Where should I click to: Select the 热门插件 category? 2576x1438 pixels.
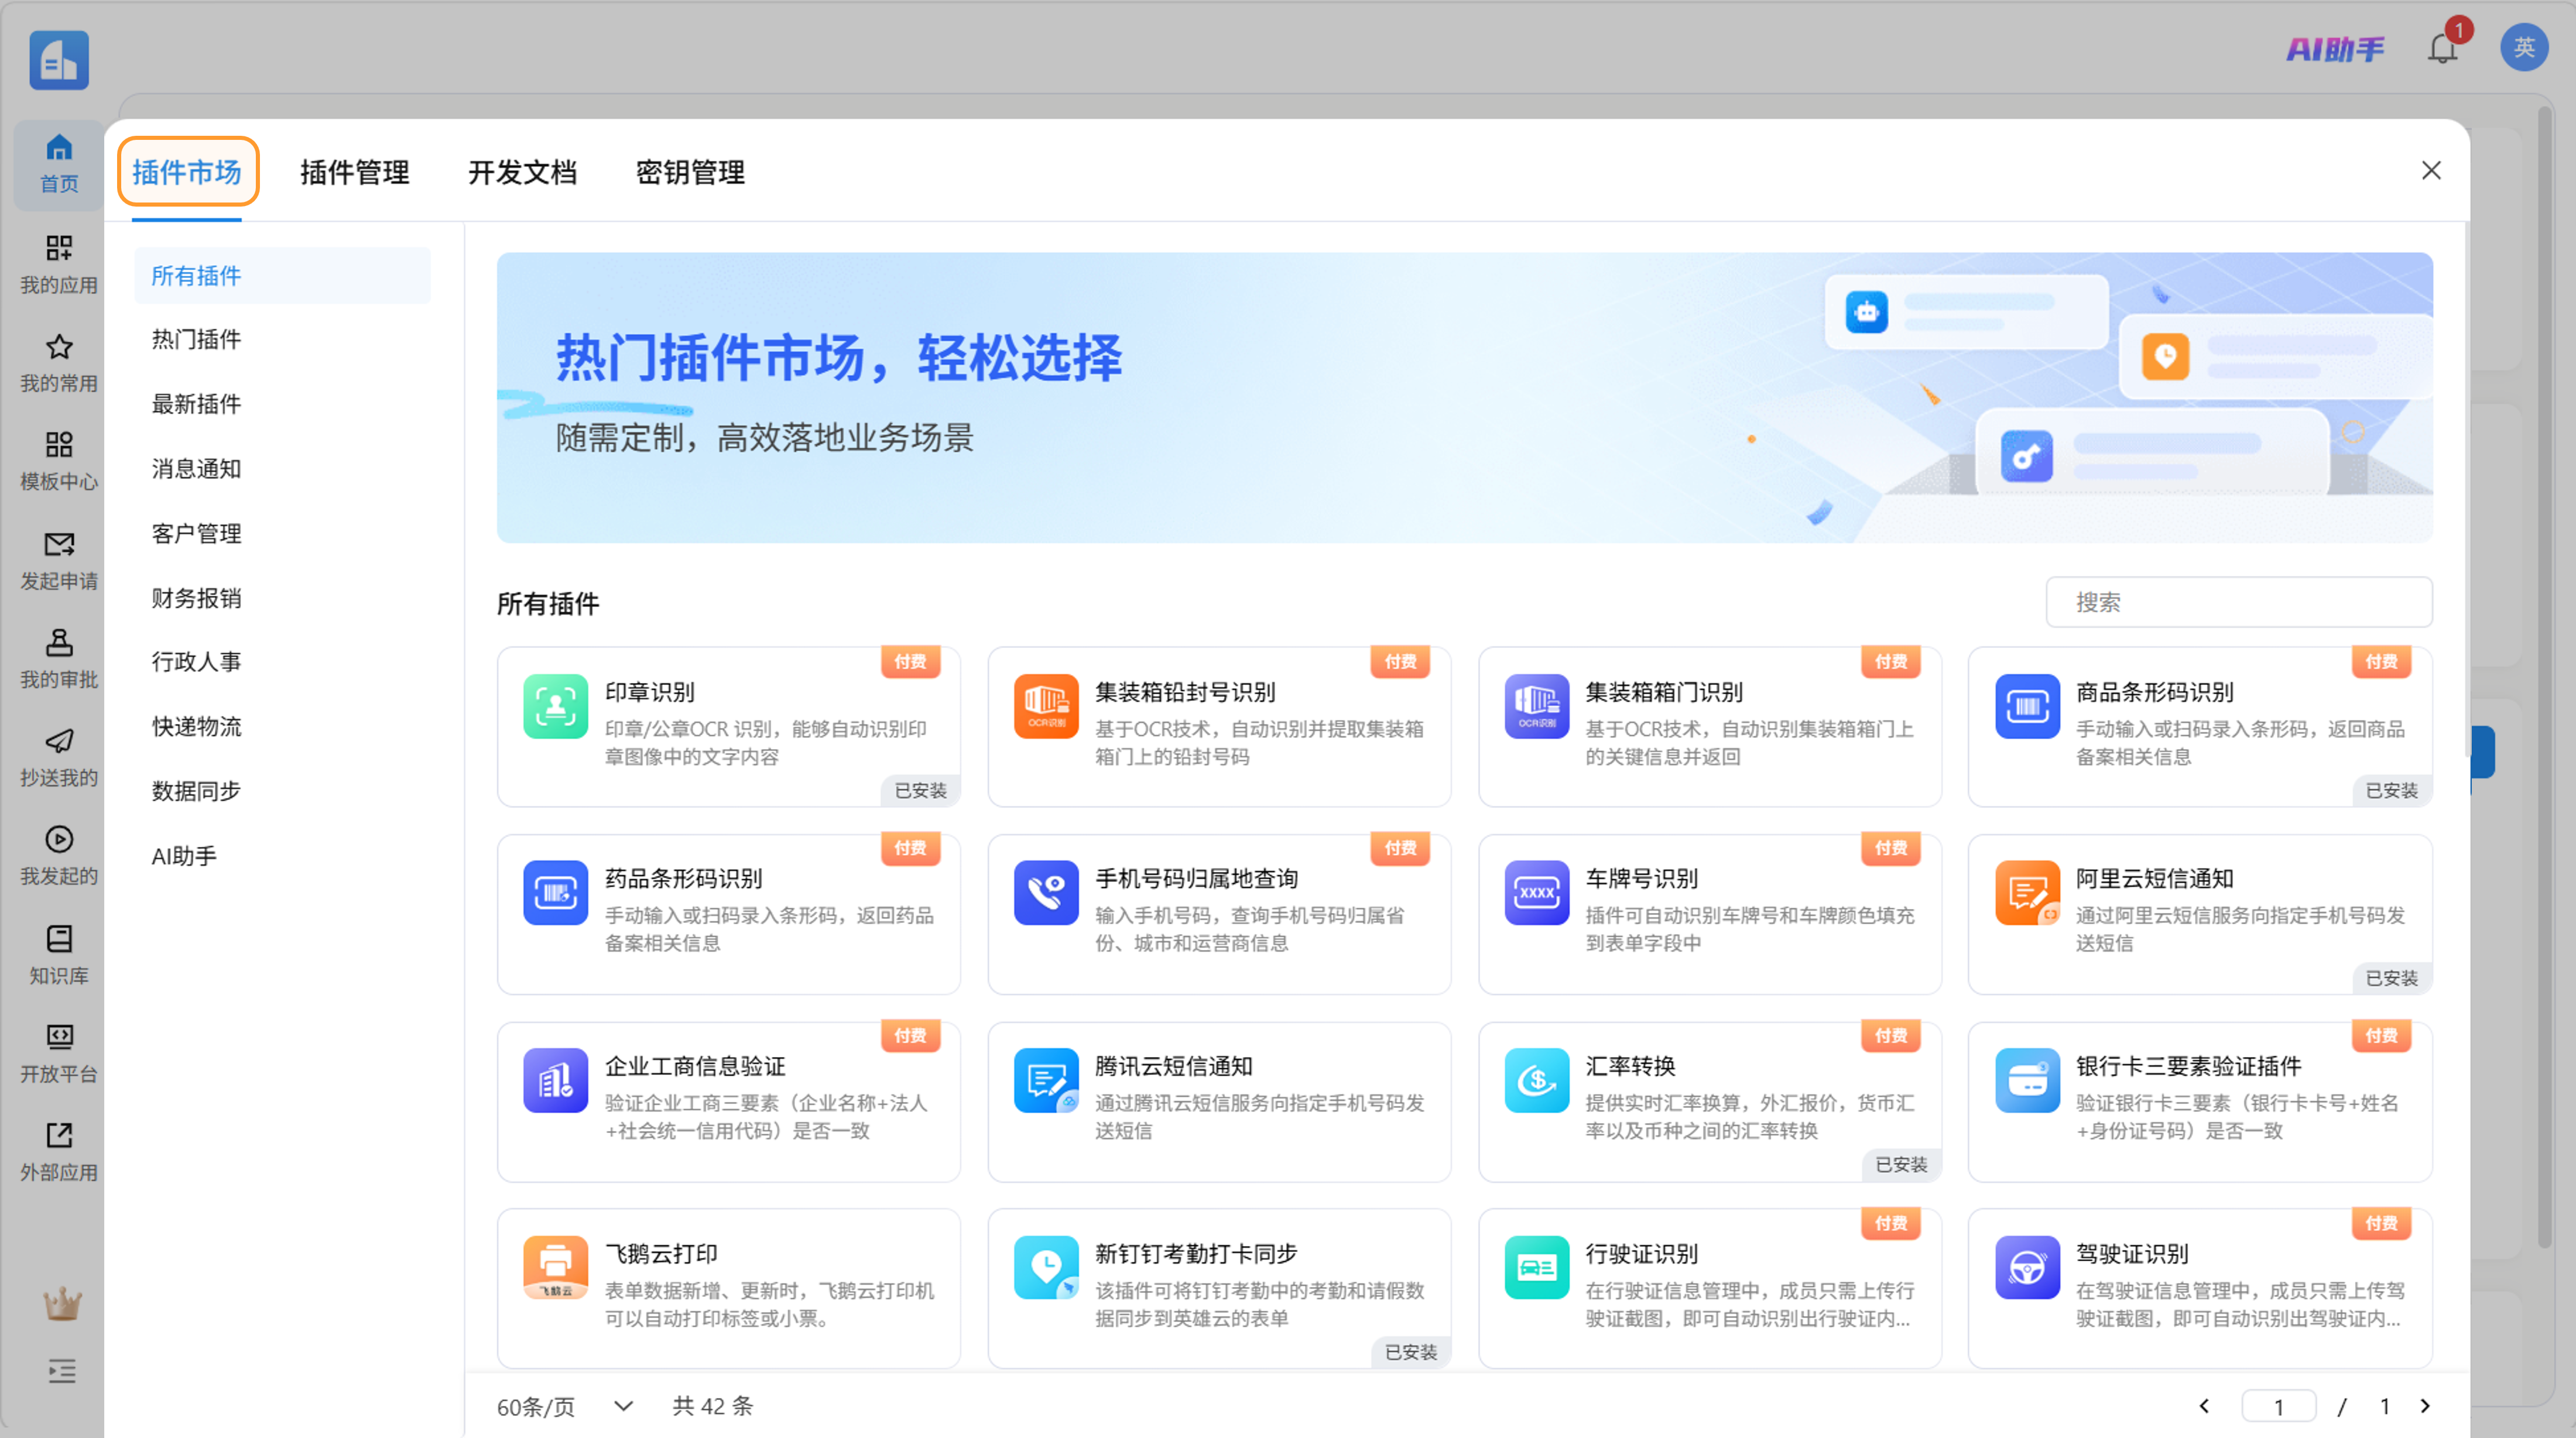(x=196, y=339)
